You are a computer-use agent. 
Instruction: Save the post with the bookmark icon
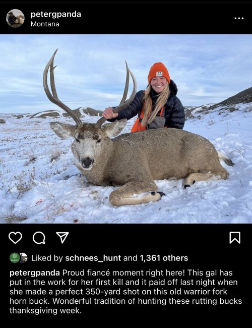[x=235, y=238]
